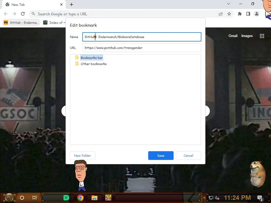Open the Google apps grid icon
Viewport: 271px width, 203px height.
tap(262, 36)
